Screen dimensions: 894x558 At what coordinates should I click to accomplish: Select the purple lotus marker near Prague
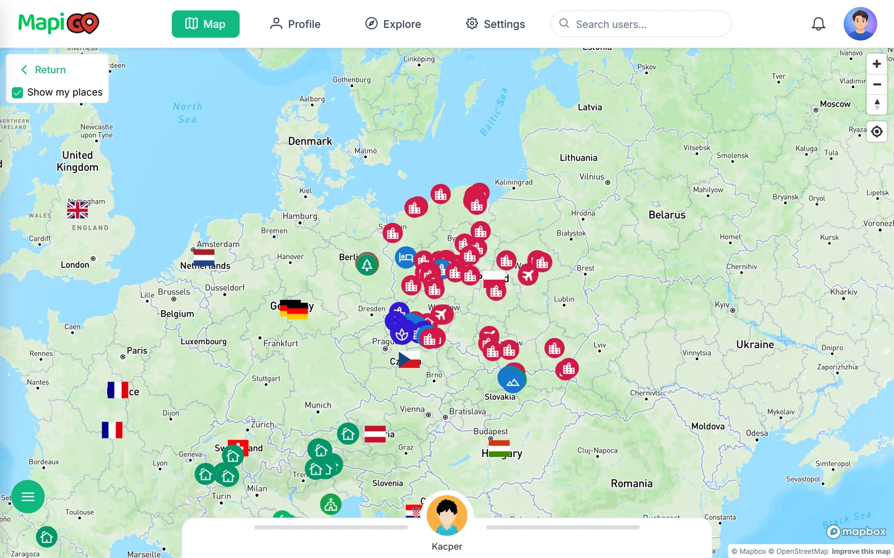click(x=402, y=334)
